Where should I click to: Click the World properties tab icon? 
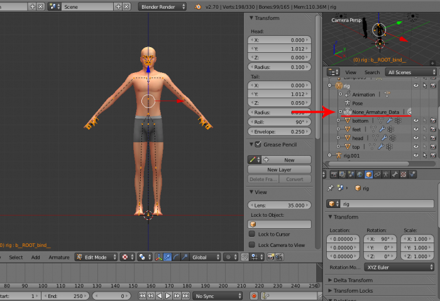(359, 174)
